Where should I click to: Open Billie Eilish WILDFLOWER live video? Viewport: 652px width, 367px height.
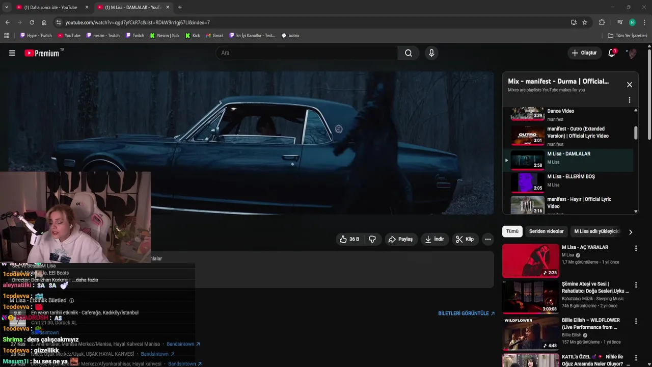click(x=530, y=333)
